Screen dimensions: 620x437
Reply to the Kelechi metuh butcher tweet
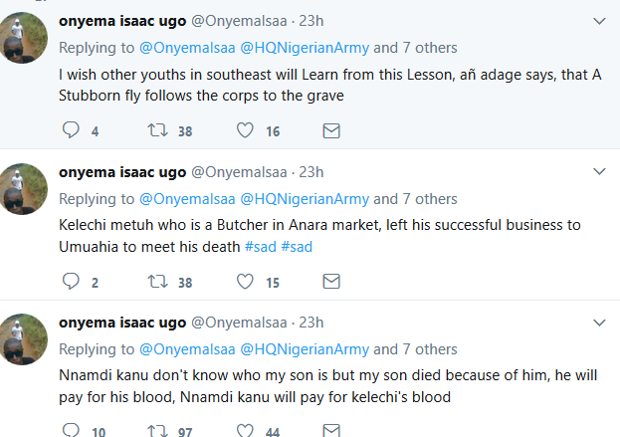pyautogui.click(x=71, y=282)
